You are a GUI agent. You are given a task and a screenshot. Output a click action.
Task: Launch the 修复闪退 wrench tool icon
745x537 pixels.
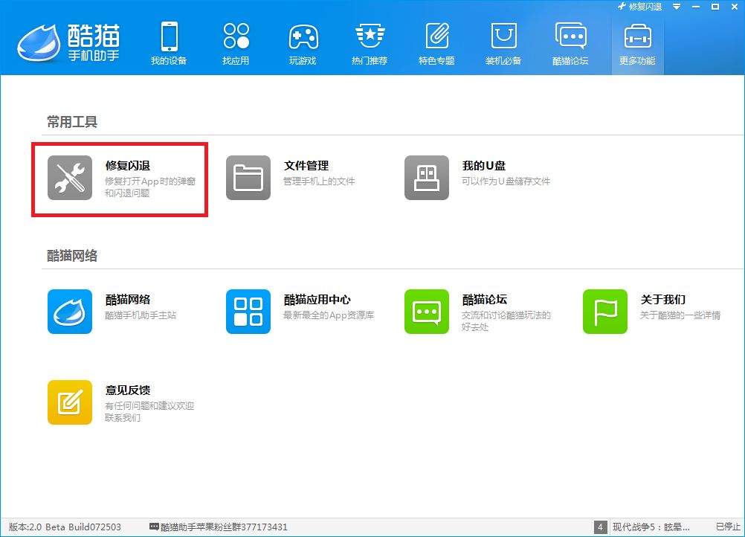click(70, 178)
